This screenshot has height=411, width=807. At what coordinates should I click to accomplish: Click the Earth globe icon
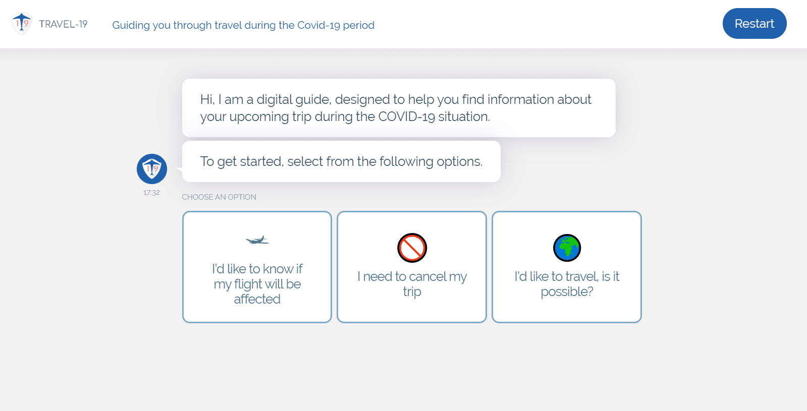567,248
